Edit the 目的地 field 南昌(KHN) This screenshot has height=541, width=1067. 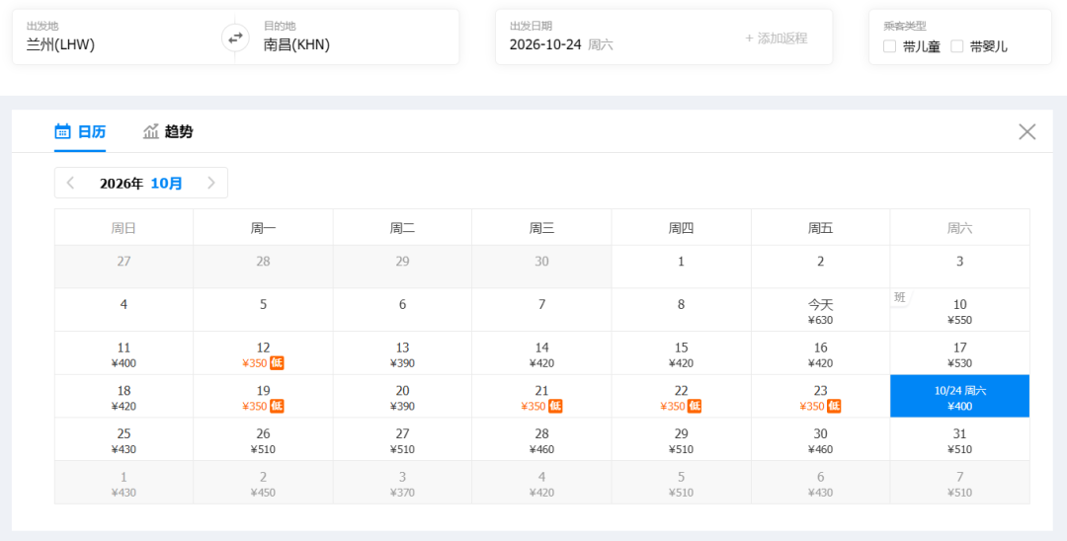pos(347,38)
